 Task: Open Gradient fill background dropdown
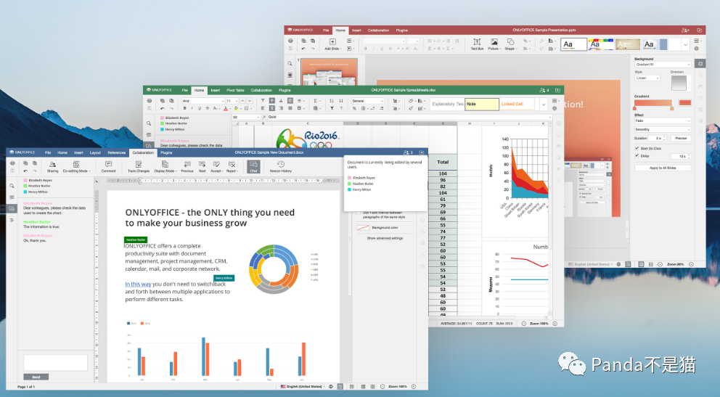pos(662,65)
